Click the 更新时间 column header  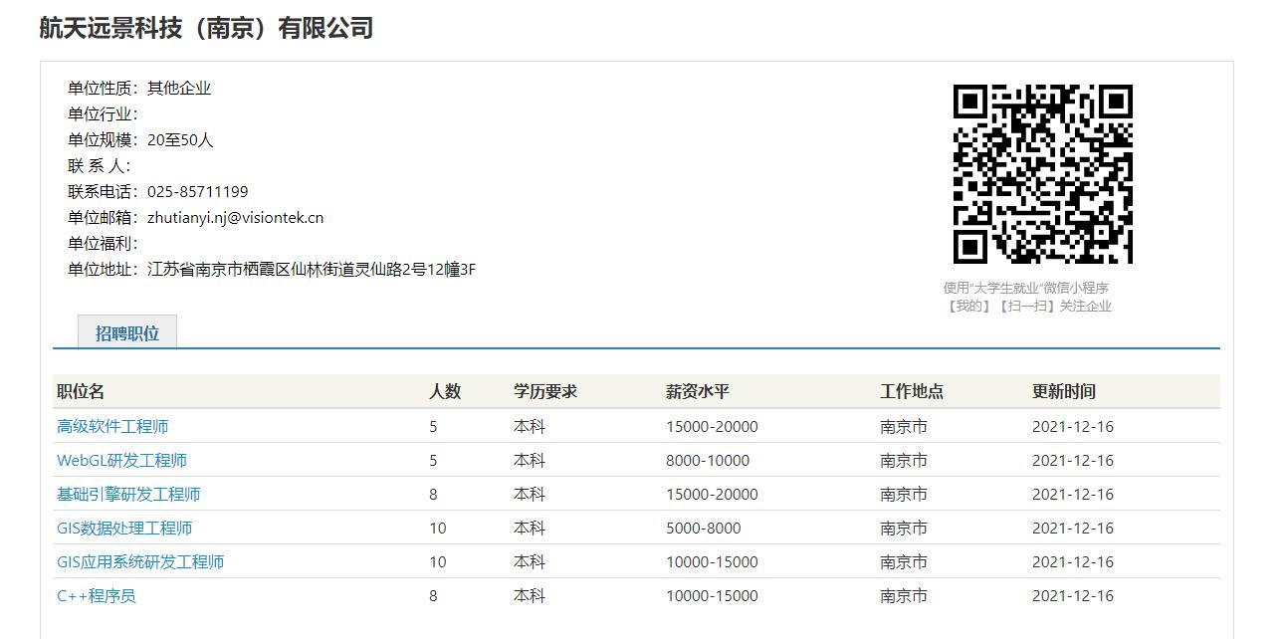tap(1063, 391)
